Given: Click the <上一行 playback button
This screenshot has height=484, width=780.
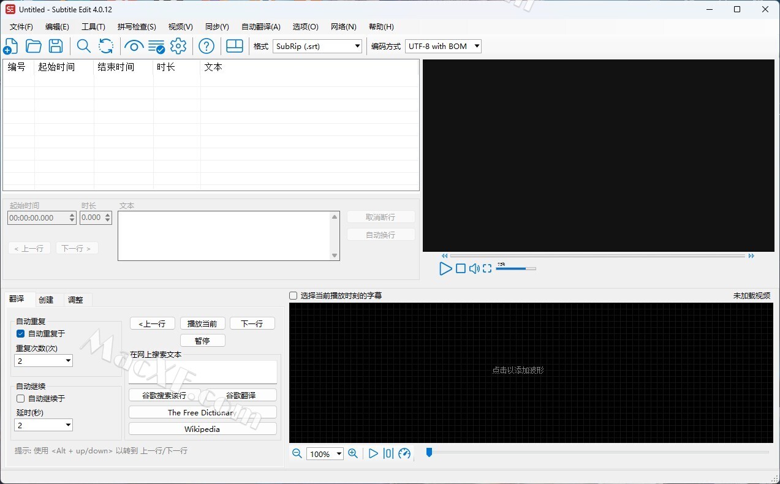Looking at the screenshot, I should point(153,323).
